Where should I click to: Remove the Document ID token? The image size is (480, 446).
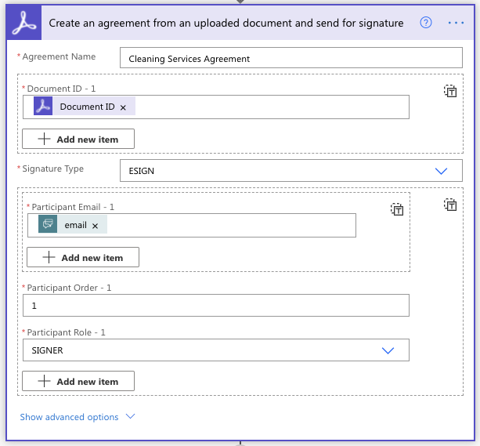(123, 107)
